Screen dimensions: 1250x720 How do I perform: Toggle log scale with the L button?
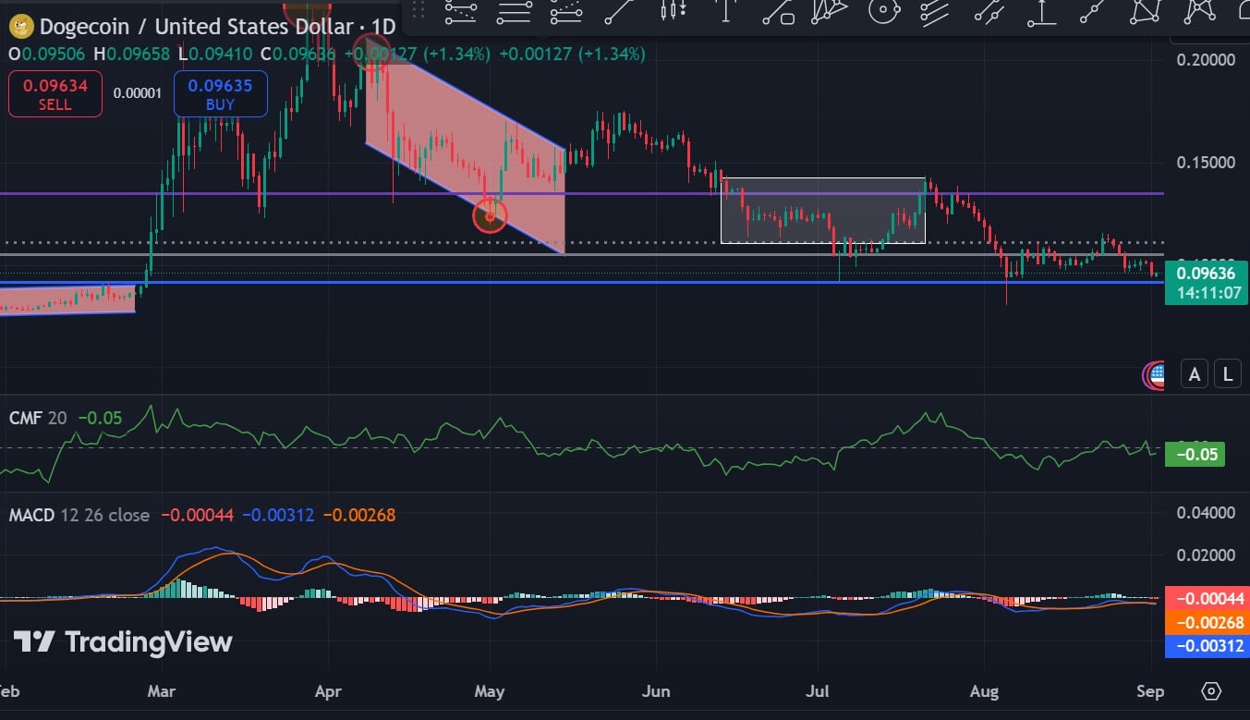(1228, 374)
